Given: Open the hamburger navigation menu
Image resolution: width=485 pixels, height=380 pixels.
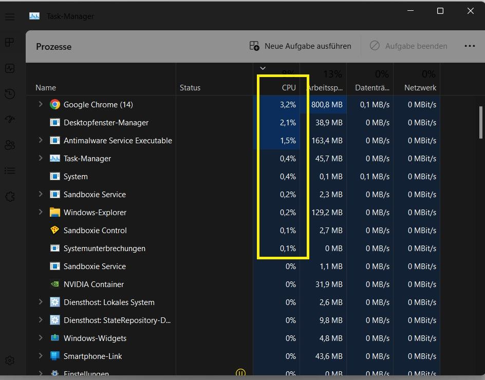Looking at the screenshot, I should coord(9,16).
